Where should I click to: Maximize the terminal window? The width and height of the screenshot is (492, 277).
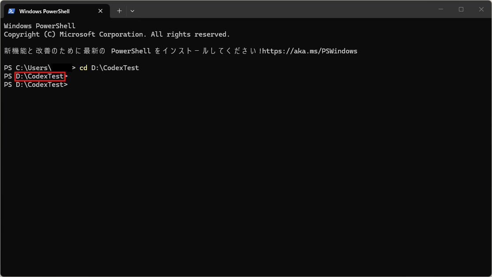[x=461, y=9]
